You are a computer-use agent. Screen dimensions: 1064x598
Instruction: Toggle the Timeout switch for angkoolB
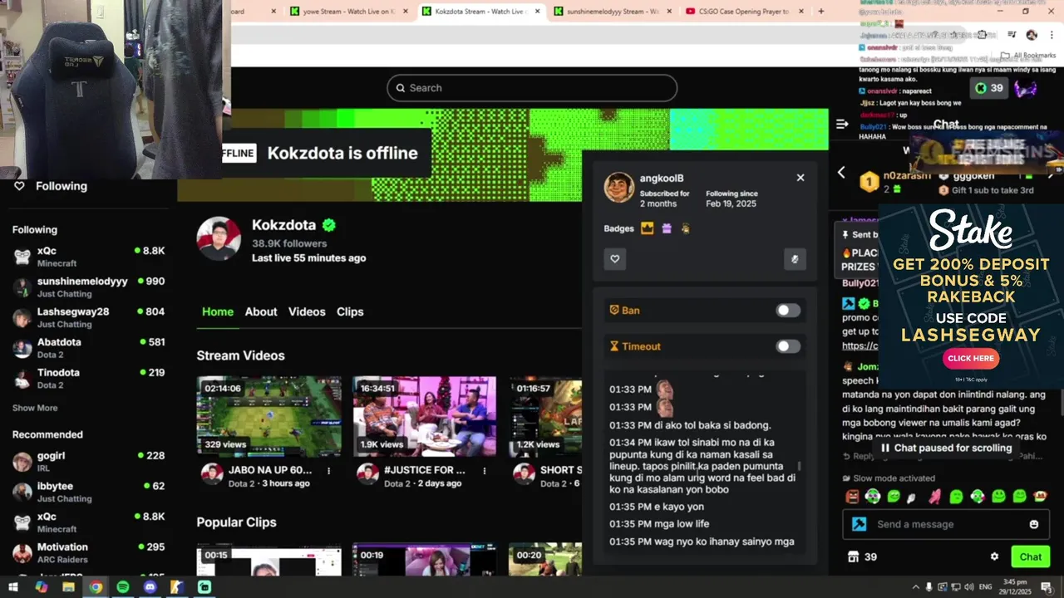click(x=788, y=346)
